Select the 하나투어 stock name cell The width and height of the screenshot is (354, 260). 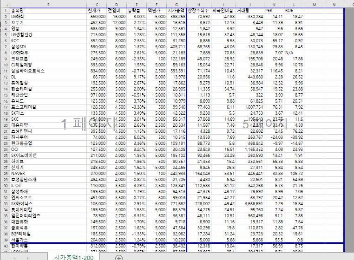[x=48, y=137]
